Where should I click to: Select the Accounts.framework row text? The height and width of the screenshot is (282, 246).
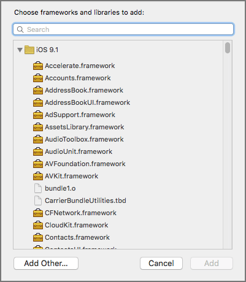(78, 78)
